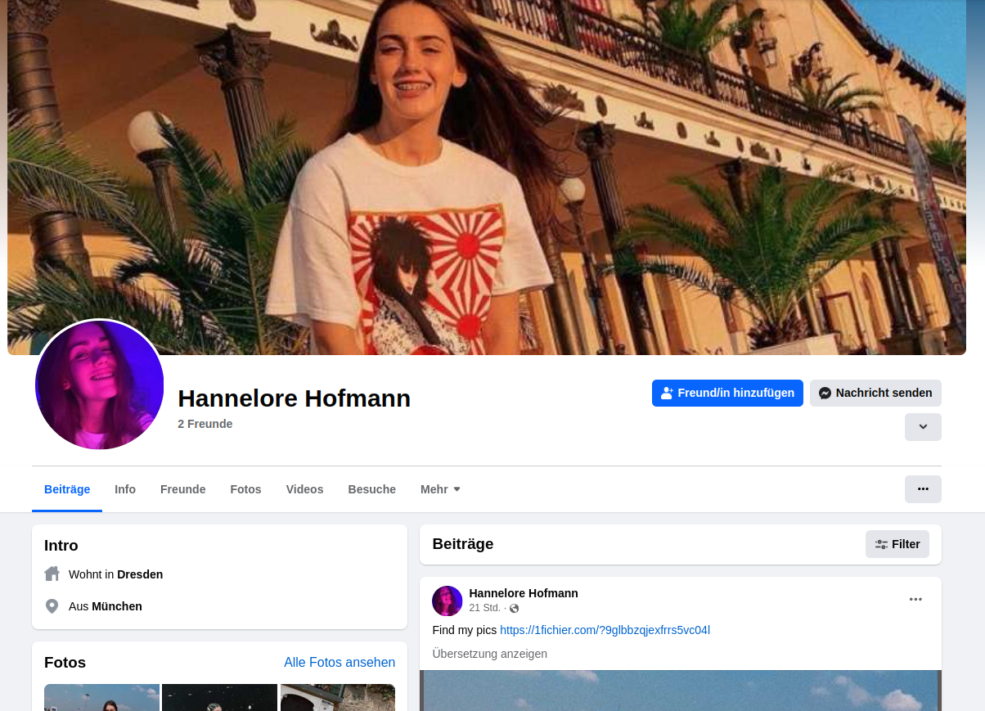The width and height of the screenshot is (985, 711).
Task: Open the second photo thumbnail in Fotos
Action: point(220,697)
